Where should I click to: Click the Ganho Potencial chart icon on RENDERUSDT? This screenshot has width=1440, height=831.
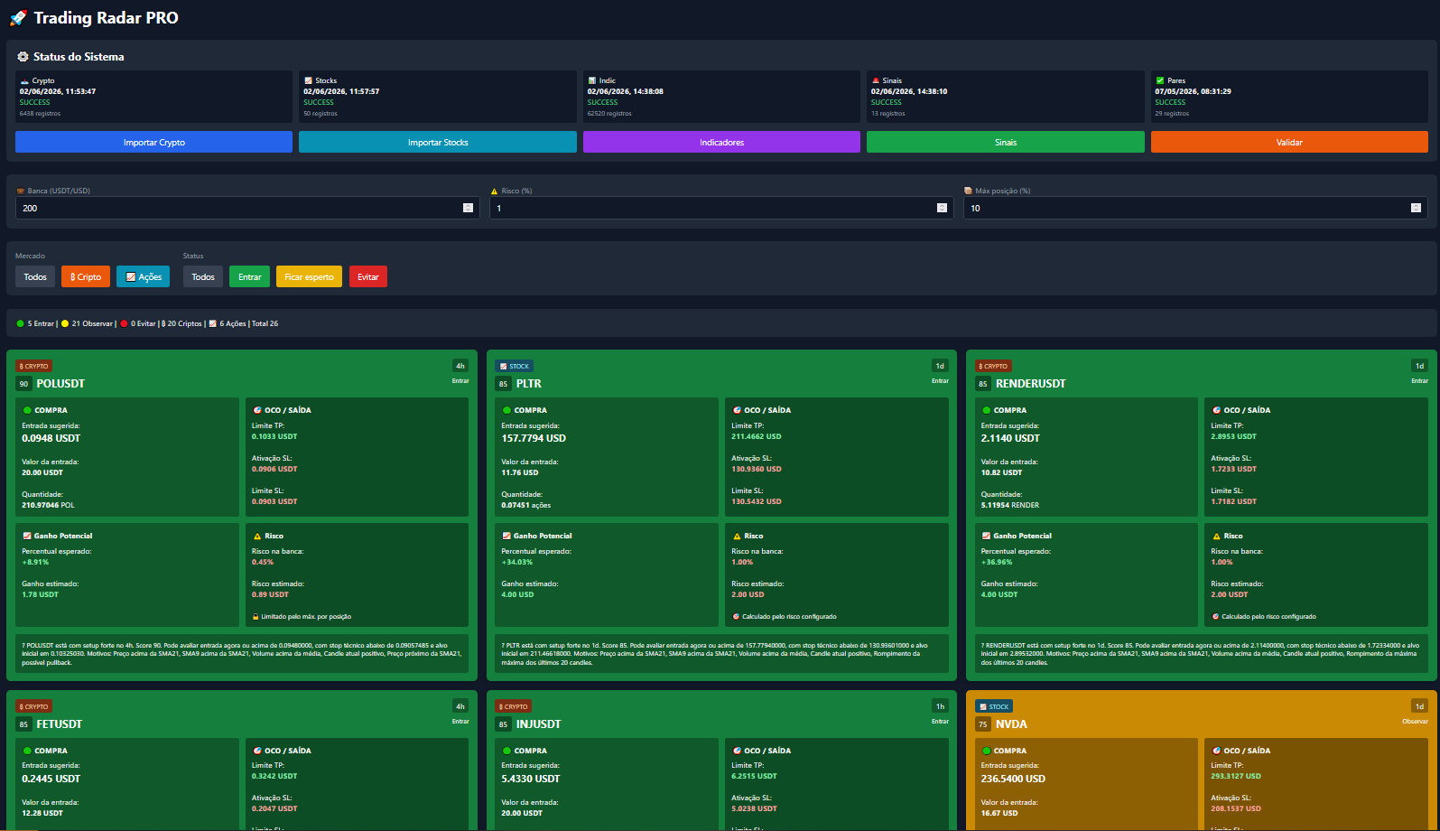[986, 536]
